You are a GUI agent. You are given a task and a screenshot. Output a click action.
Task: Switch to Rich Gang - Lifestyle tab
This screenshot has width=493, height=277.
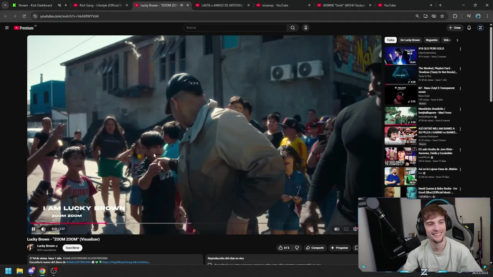(100, 5)
